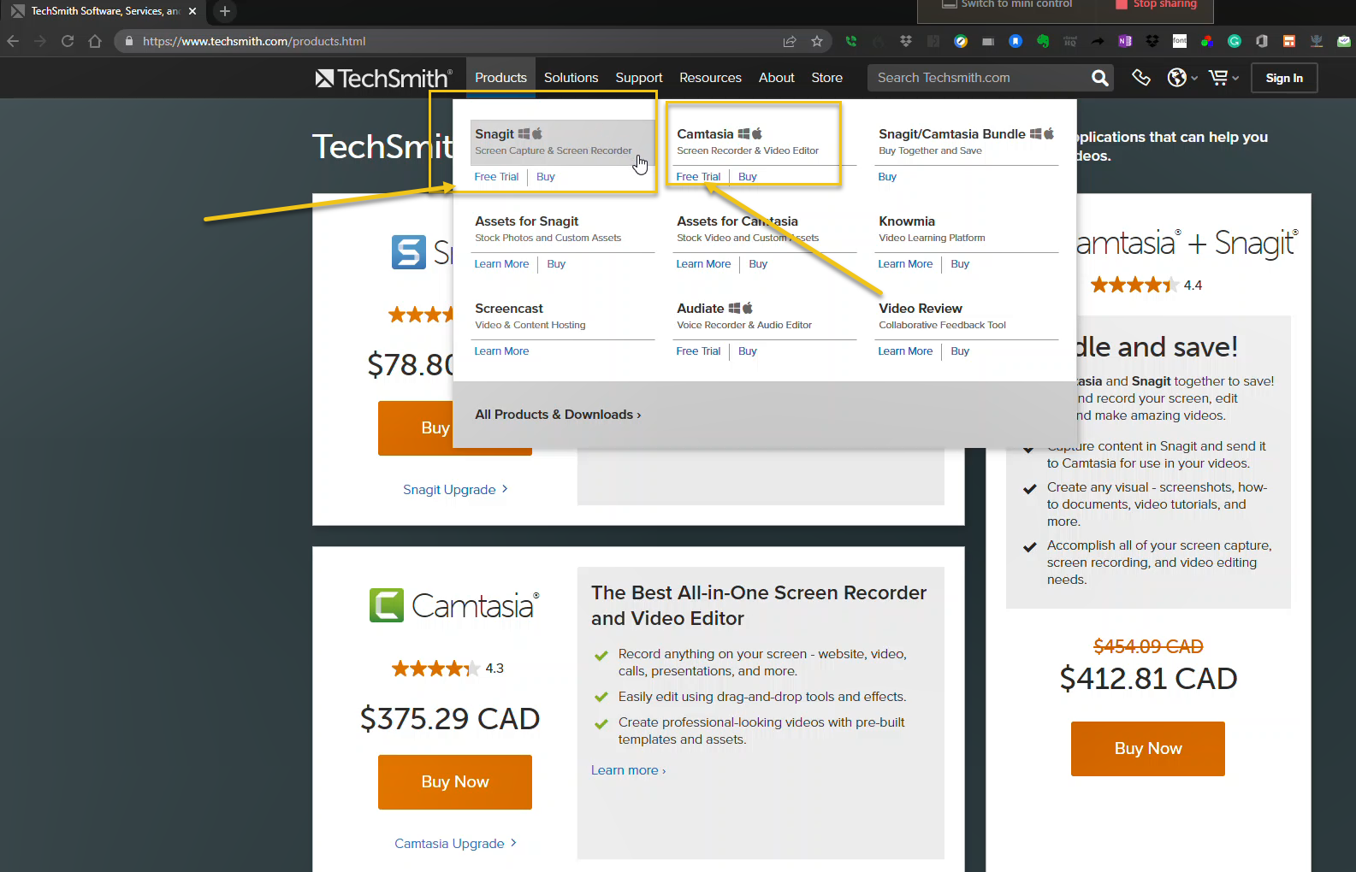
Task: Bookmark this page with star
Action: [x=817, y=41]
